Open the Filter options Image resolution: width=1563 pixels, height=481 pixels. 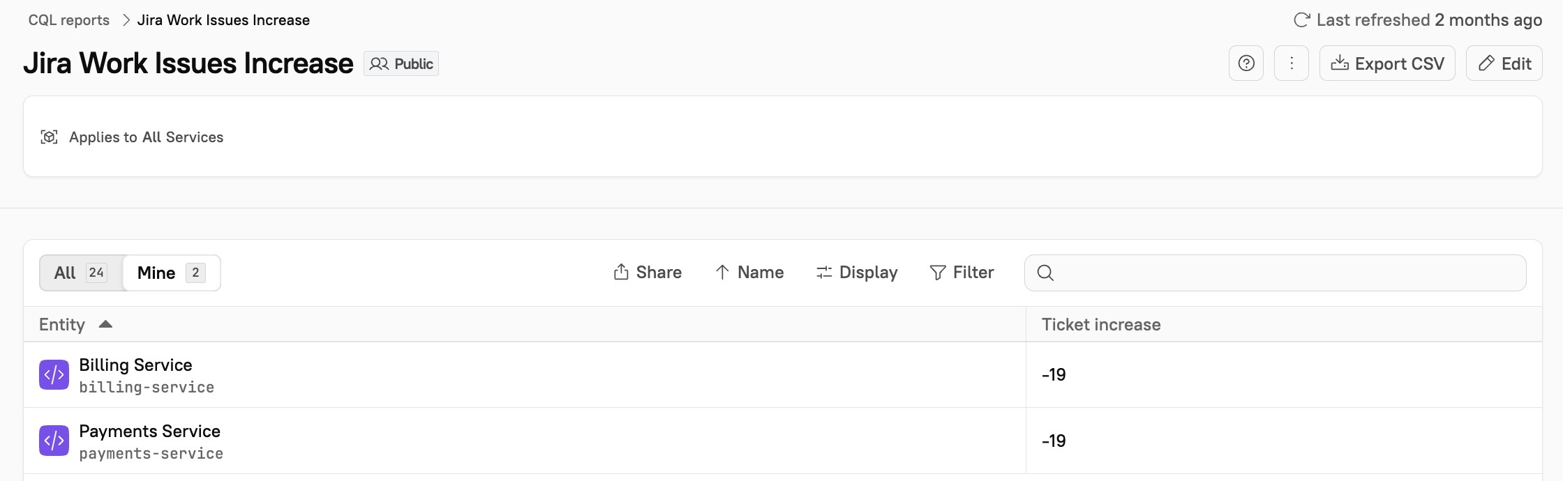962,273
